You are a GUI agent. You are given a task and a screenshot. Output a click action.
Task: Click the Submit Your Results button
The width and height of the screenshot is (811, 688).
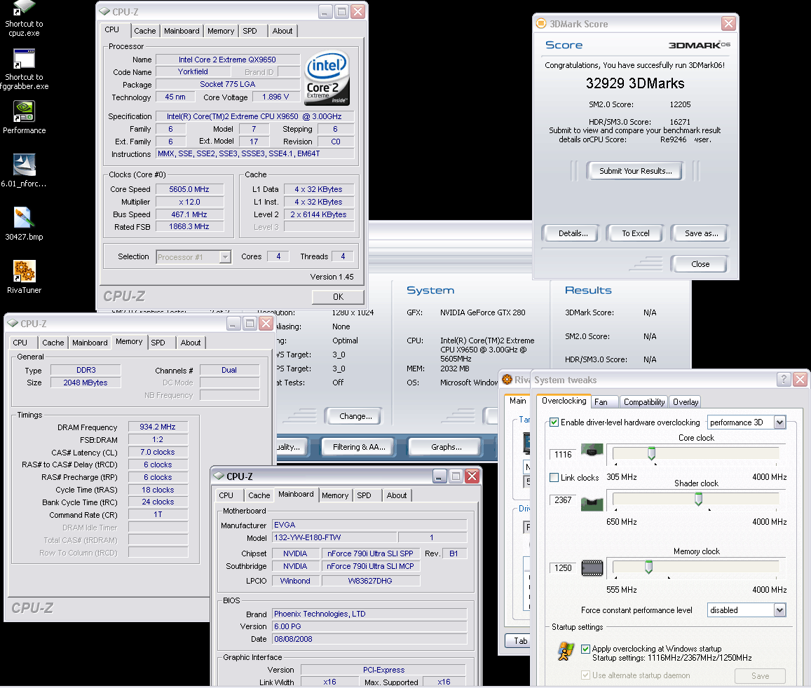coord(635,171)
